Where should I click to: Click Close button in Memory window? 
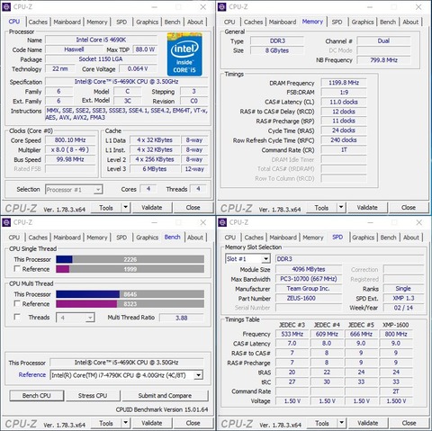pos(409,208)
